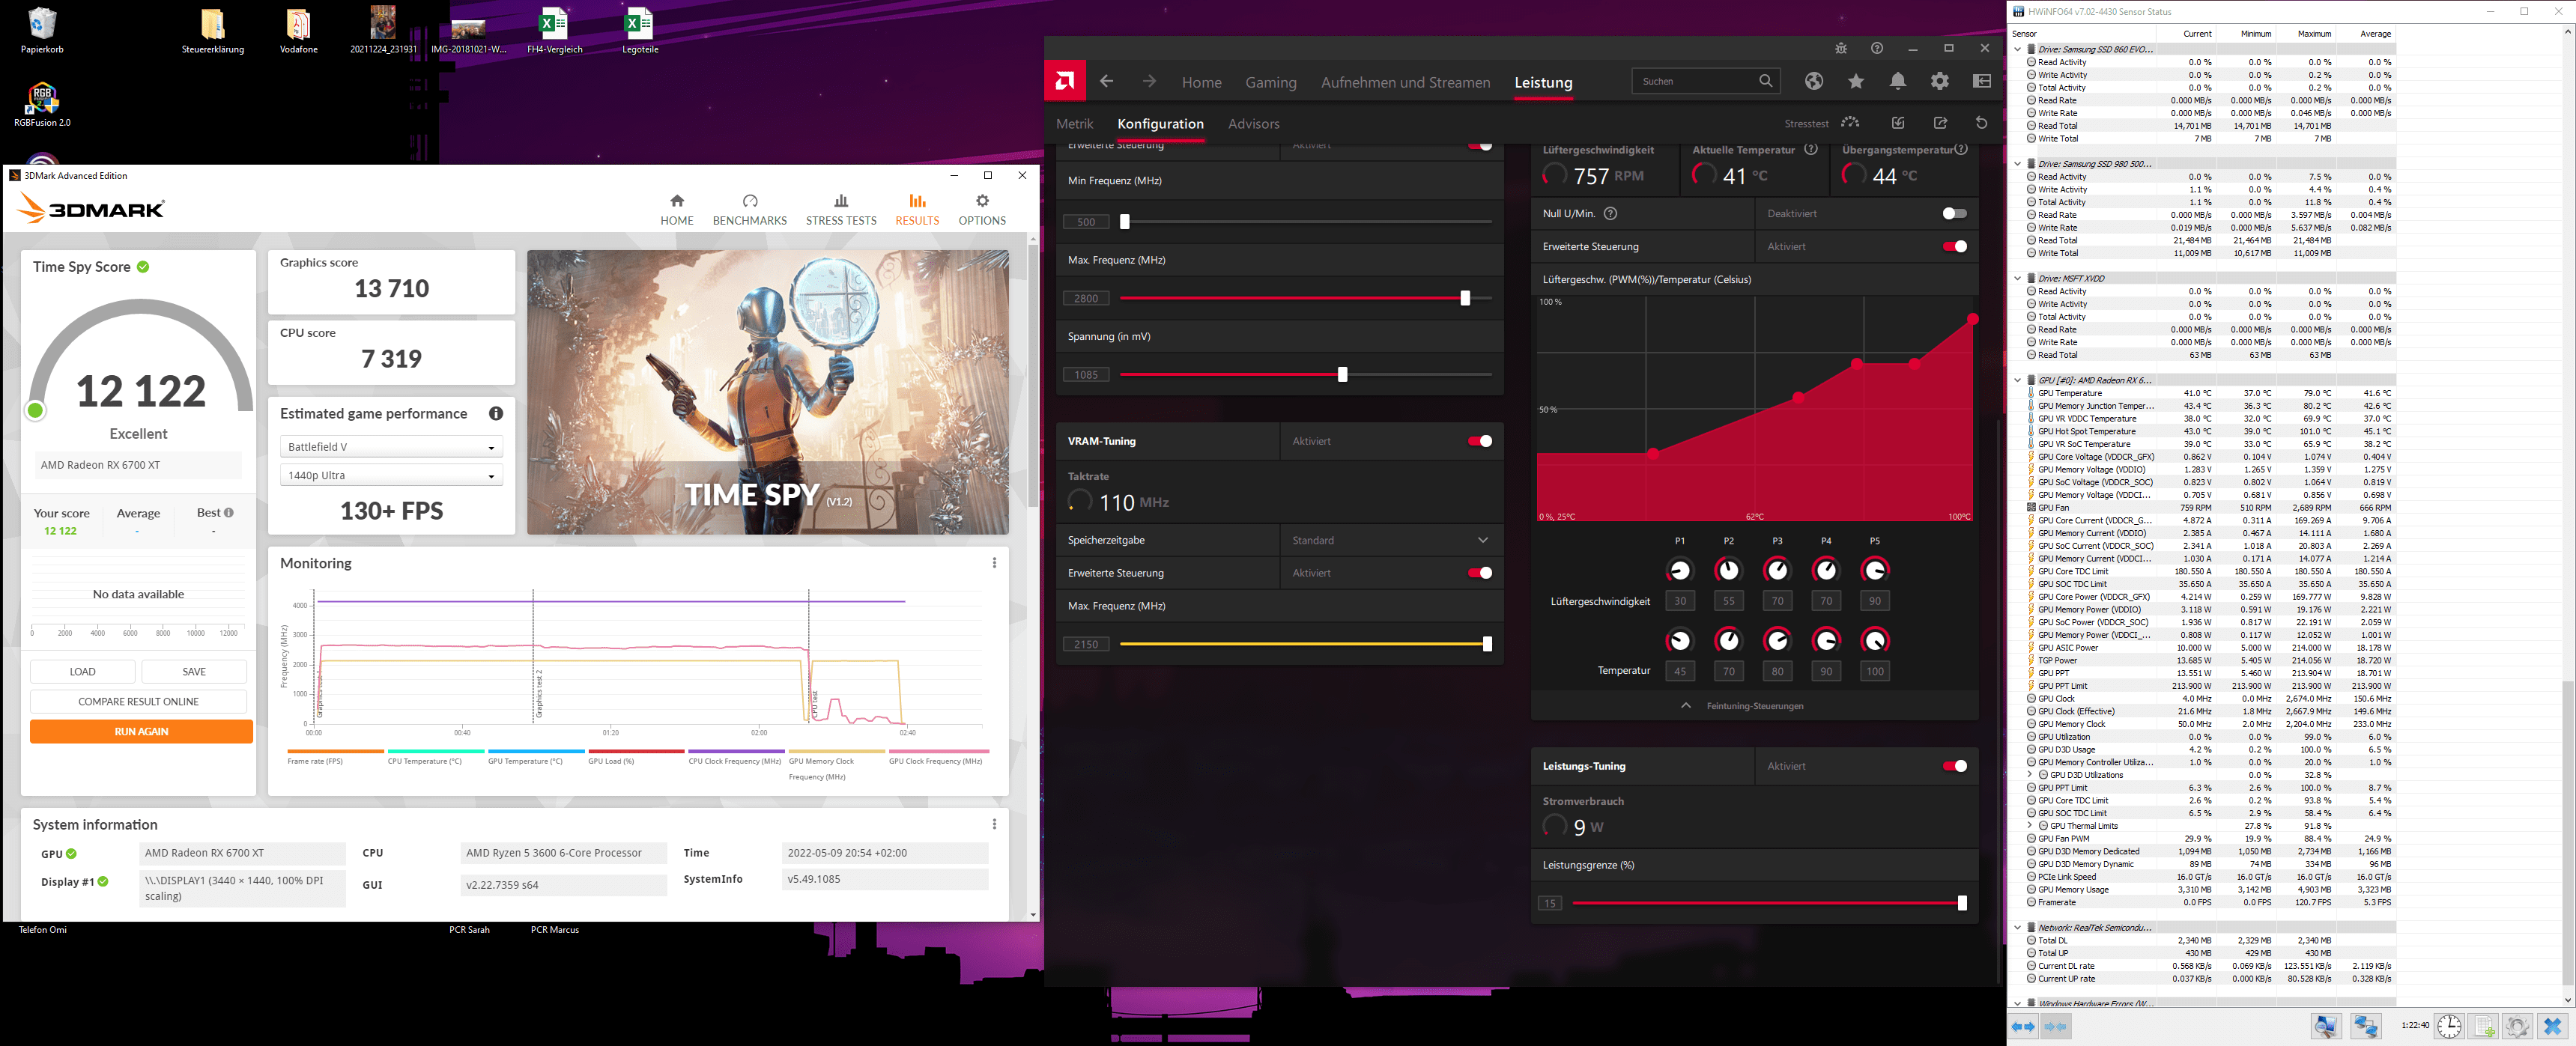Collapse Drive Samsung SSD 860 EVO group
Screen dimensions: 2576x1046
[2018, 49]
